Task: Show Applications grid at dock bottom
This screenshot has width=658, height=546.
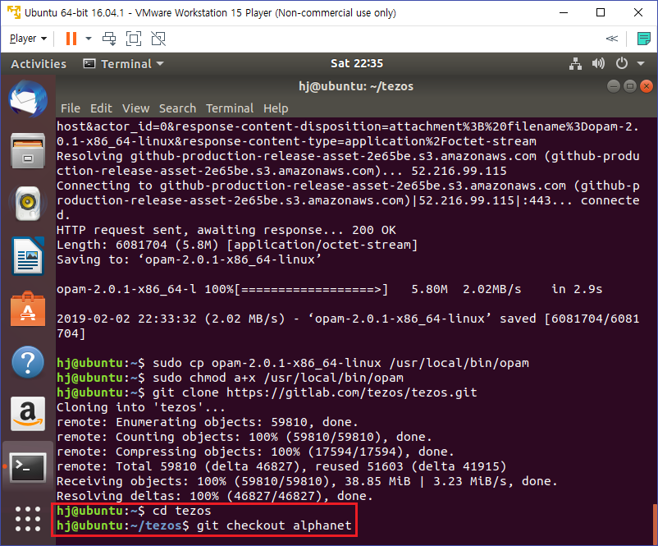Action: pos(28,519)
